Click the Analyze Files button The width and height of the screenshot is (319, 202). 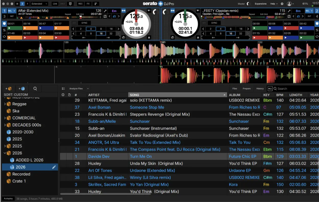coord(76,89)
